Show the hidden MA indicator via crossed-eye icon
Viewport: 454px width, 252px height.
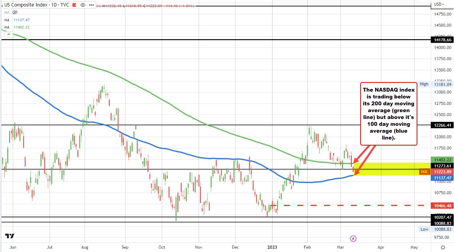pyautogui.click(x=15, y=13)
